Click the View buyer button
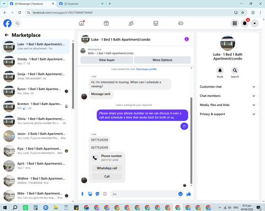Viewport: 265px width, 211px height. coord(107,60)
